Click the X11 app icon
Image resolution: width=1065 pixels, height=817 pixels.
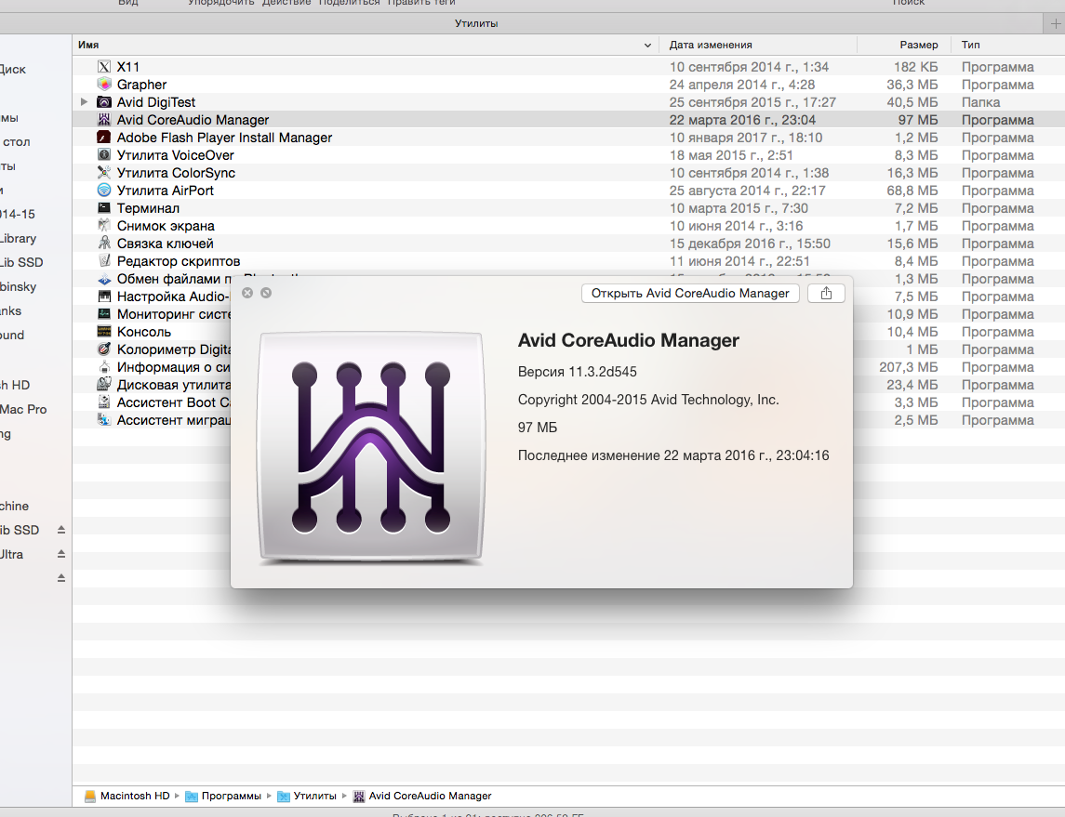(104, 67)
